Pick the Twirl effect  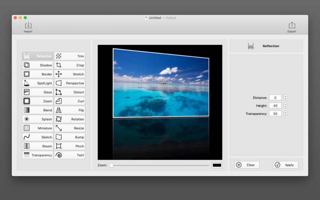coord(70,155)
